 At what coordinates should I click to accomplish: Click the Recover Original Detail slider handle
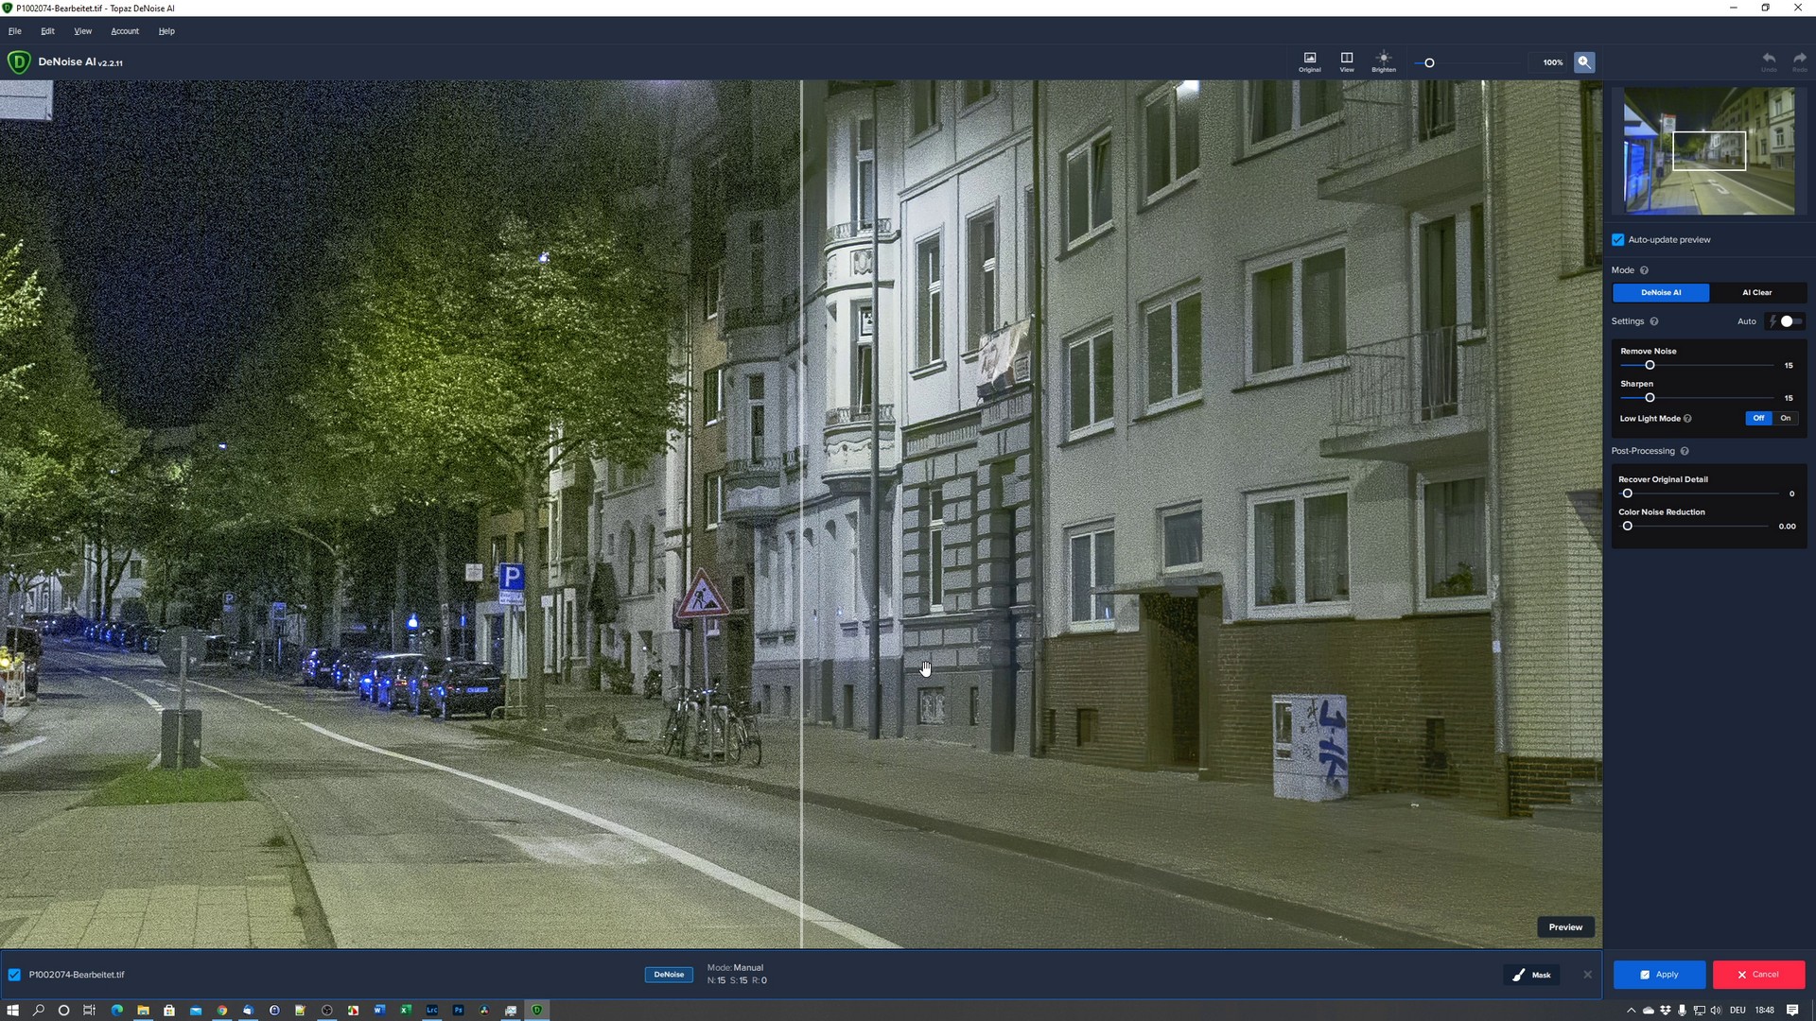pyautogui.click(x=1627, y=493)
